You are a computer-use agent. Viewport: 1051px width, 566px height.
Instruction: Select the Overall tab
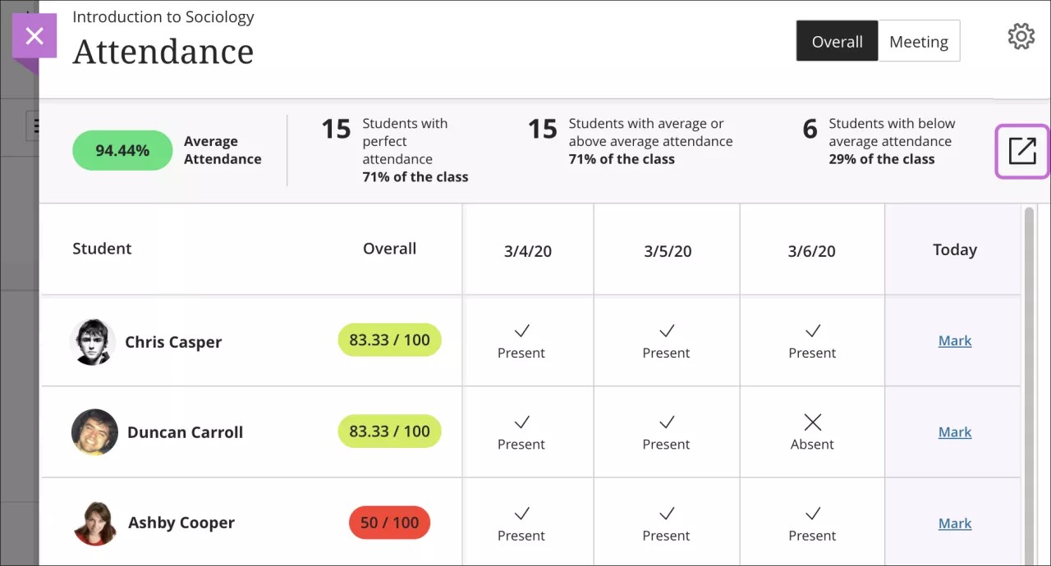pyautogui.click(x=837, y=41)
